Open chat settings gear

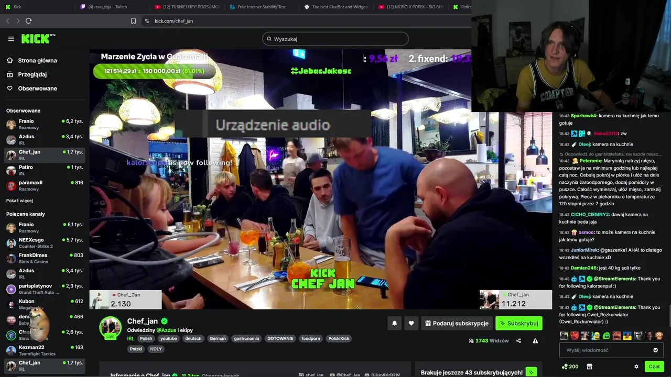[x=636, y=367]
